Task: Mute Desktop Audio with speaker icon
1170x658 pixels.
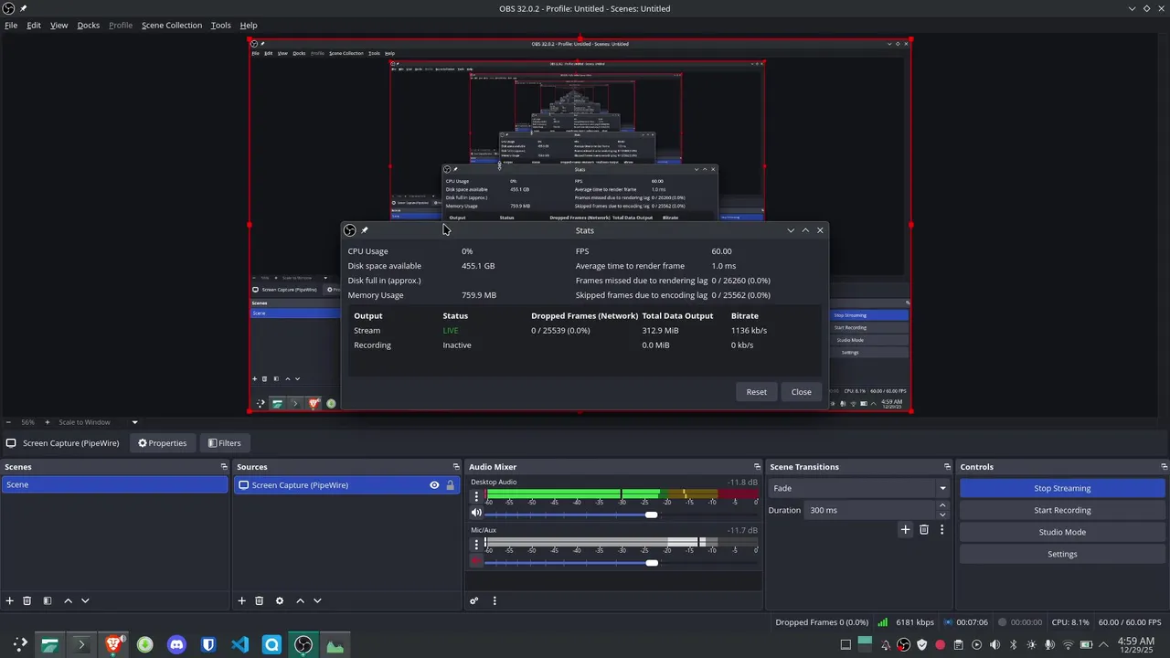Action: (x=476, y=513)
